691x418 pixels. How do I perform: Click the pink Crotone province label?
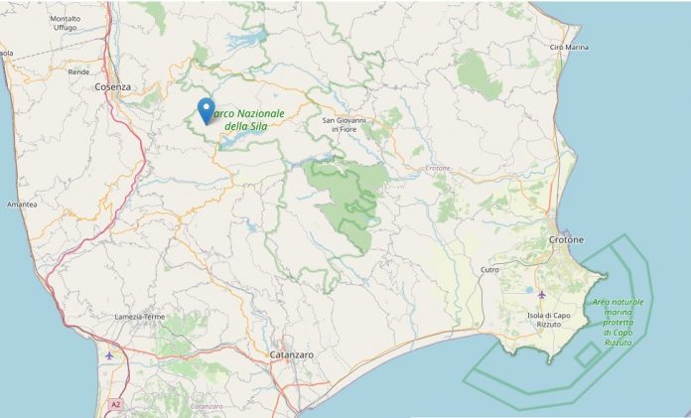click(x=438, y=169)
